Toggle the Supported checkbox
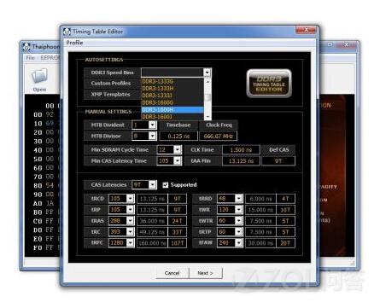380x308 pixels. (x=166, y=185)
